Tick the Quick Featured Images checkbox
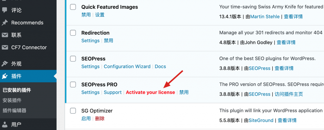 click(73, 7)
